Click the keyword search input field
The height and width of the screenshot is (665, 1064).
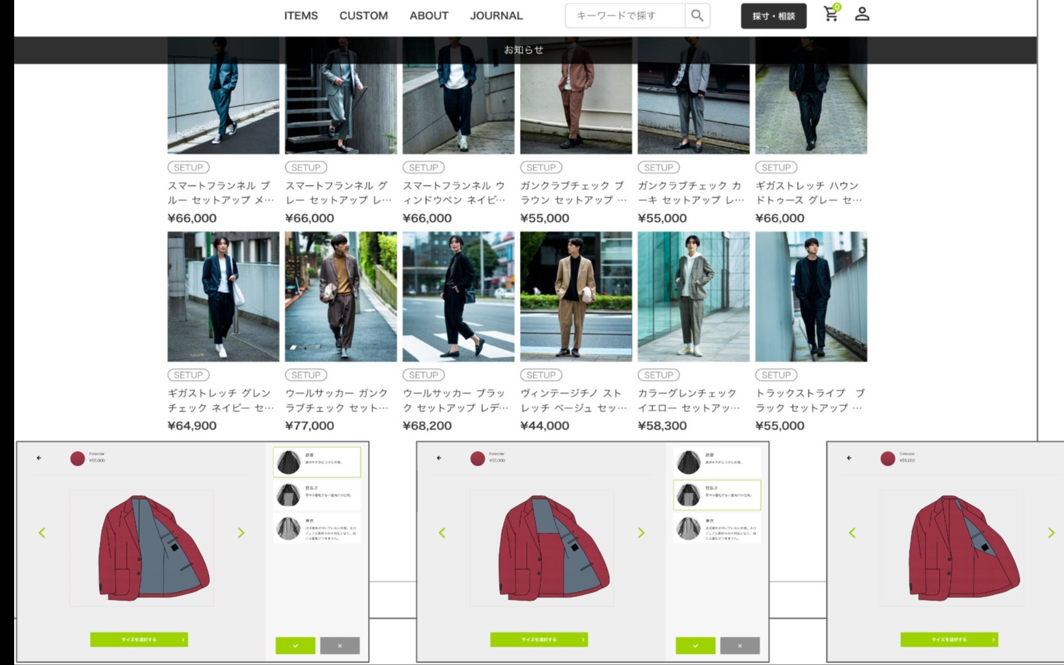(x=625, y=16)
